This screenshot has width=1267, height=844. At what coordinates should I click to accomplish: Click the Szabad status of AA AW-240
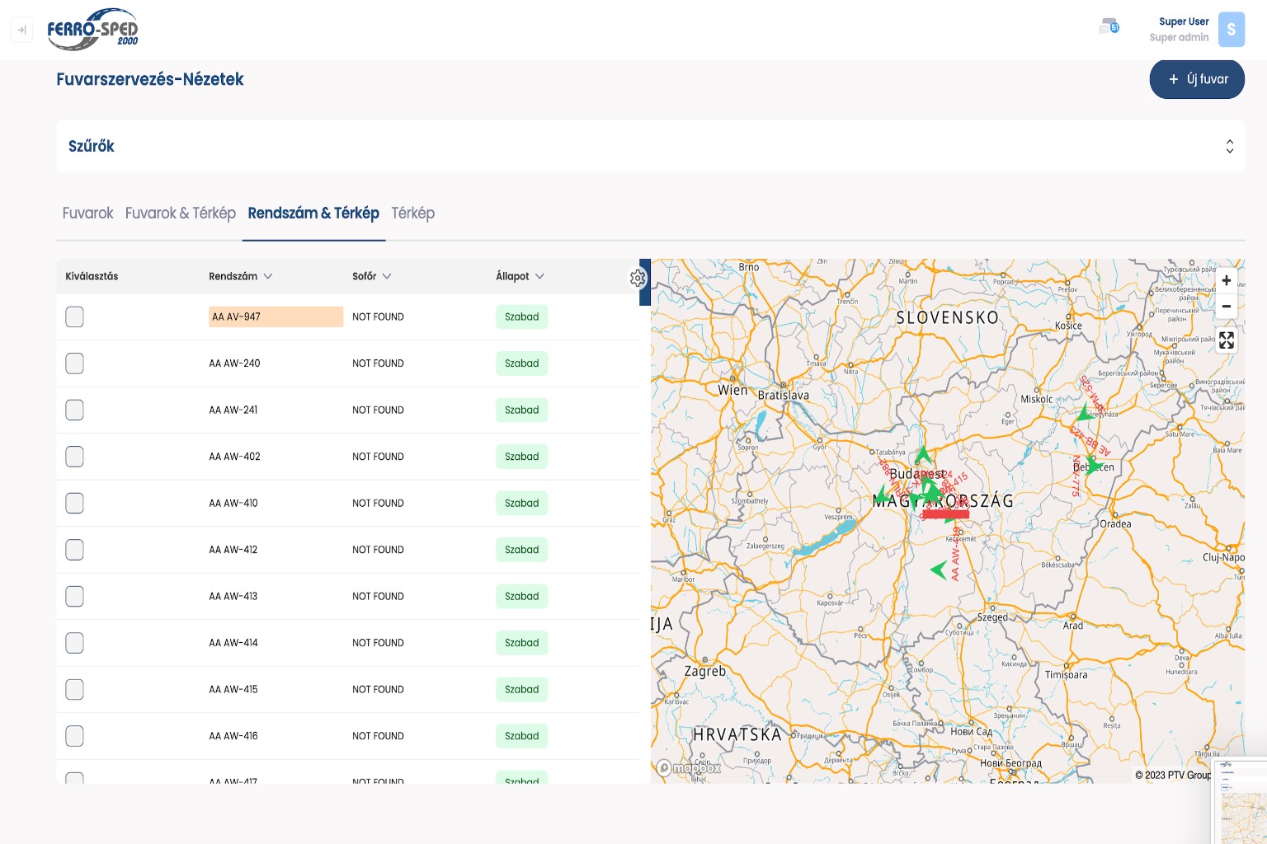pos(521,363)
